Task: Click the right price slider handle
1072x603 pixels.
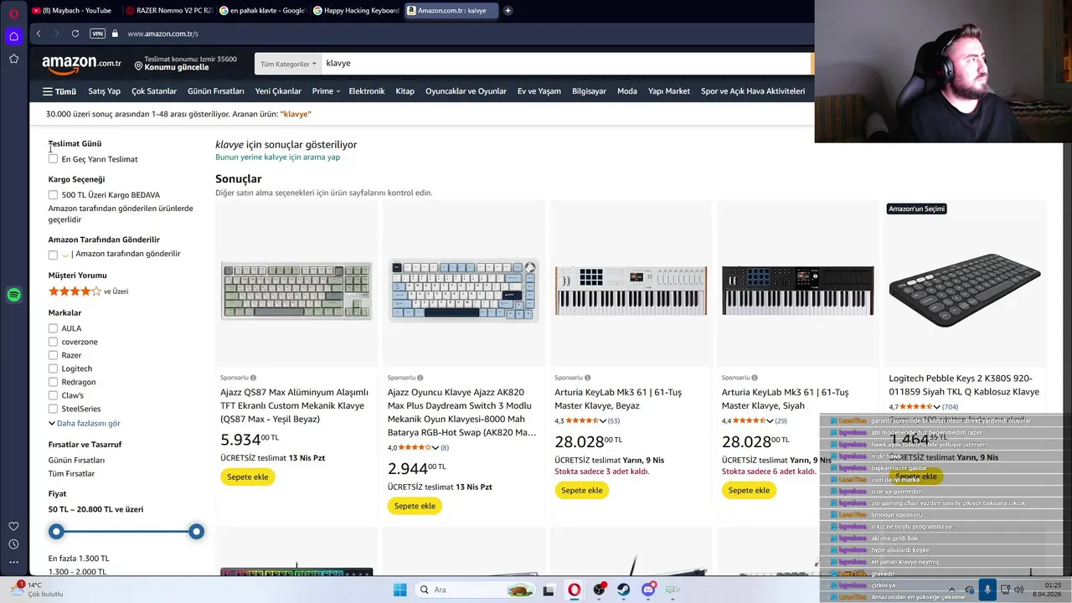Action: pos(196,531)
